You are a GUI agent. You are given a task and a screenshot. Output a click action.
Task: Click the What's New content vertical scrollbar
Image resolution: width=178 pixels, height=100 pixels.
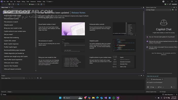pyautogui.click(x=144, y=19)
